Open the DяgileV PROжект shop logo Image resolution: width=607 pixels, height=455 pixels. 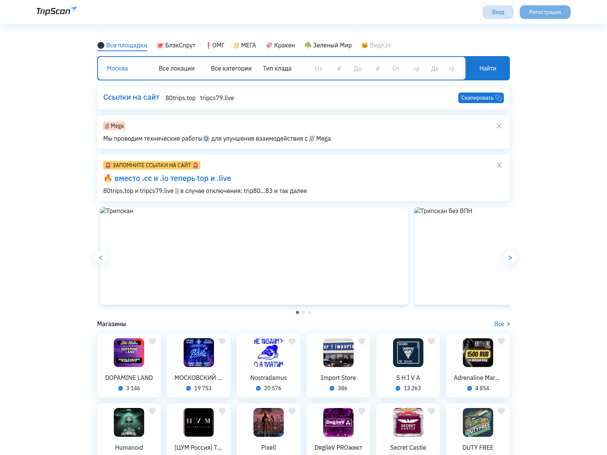click(338, 422)
